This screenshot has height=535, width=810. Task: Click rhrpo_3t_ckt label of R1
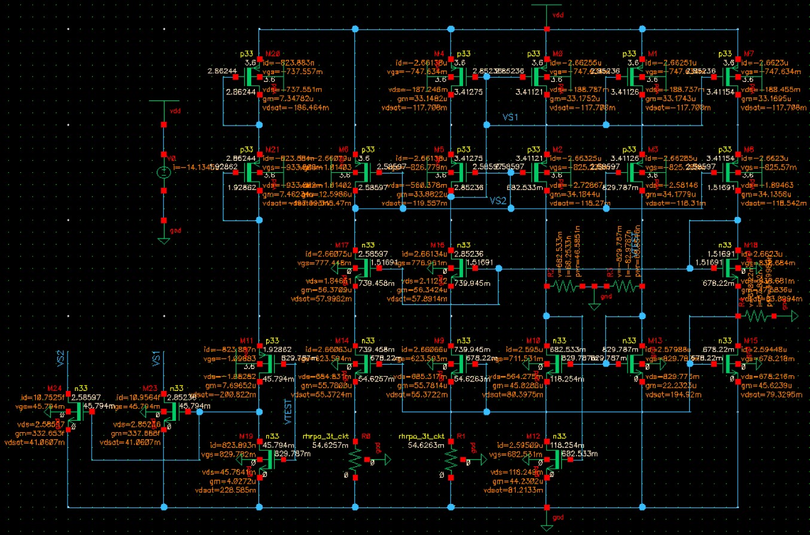pos(422,436)
